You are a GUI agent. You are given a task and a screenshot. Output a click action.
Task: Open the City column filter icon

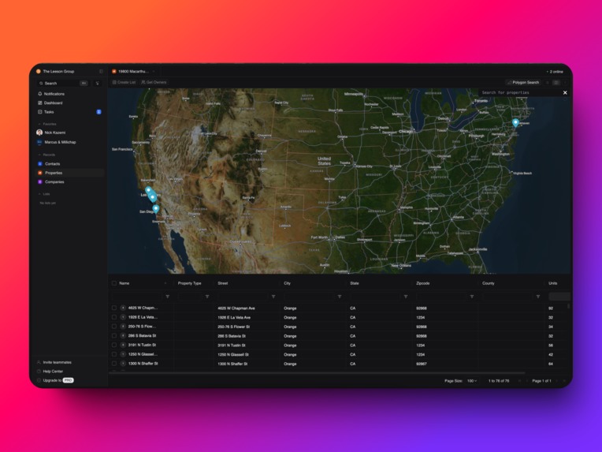(340, 297)
